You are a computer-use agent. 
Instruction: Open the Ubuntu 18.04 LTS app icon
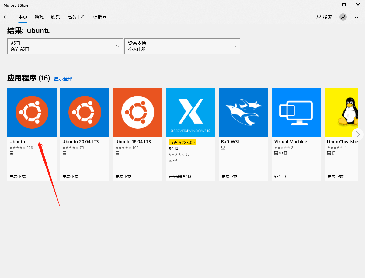click(138, 112)
